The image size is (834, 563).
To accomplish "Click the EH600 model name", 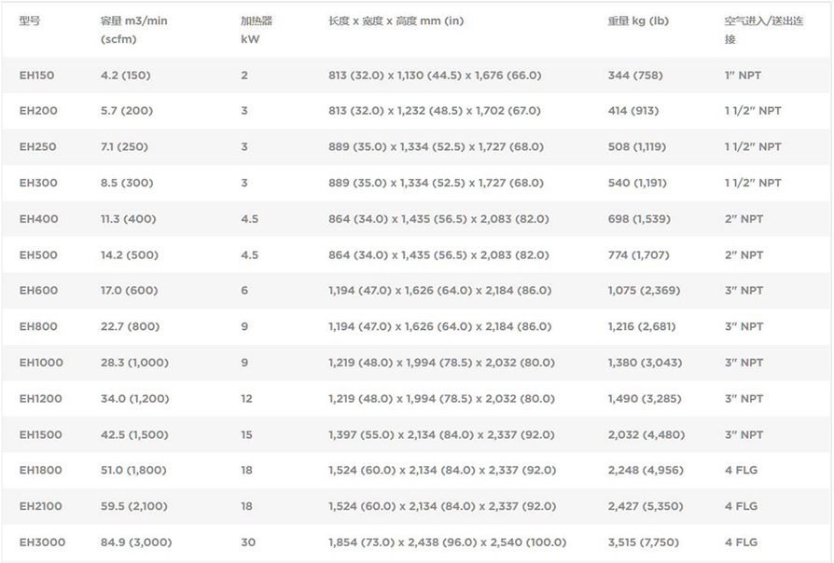I will [38, 291].
